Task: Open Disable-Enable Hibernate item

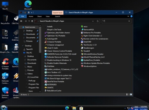Action: tap(56, 63)
